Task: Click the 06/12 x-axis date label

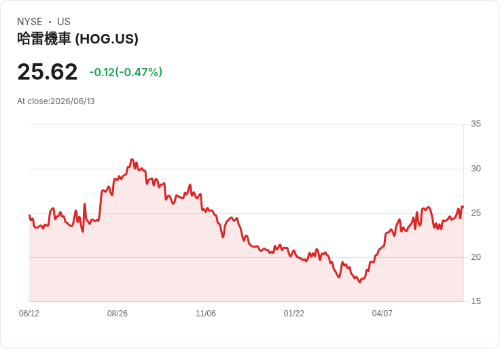Action: click(x=29, y=314)
